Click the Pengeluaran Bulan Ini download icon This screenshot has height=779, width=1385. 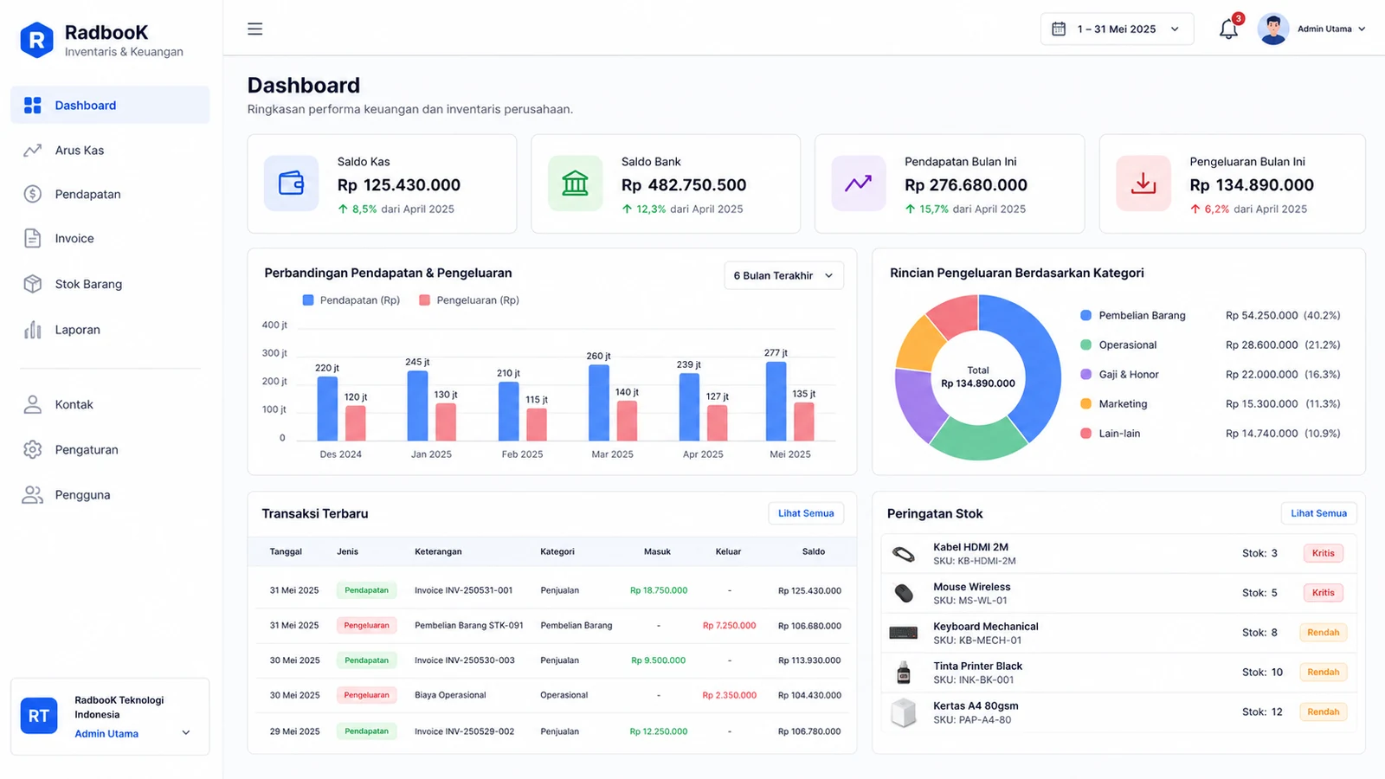tap(1143, 183)
